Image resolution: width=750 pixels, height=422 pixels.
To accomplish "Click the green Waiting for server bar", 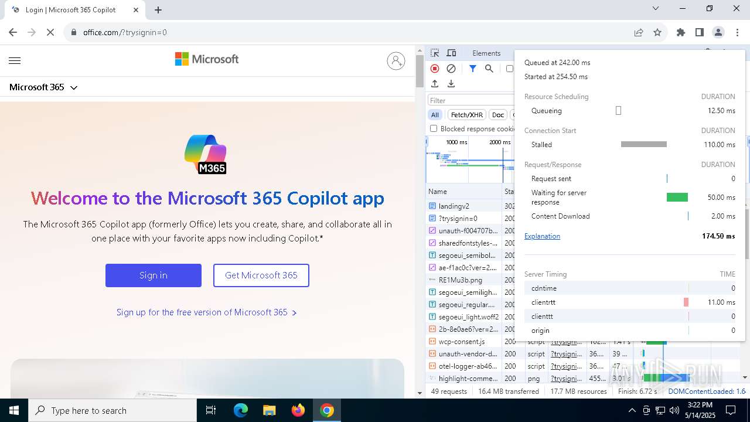I will 677,198.
